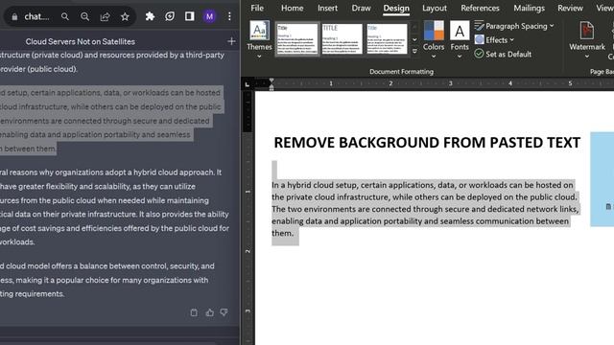Open the Review ribbon tab
This screenshot has height=345, width=614.
[570, 8]
